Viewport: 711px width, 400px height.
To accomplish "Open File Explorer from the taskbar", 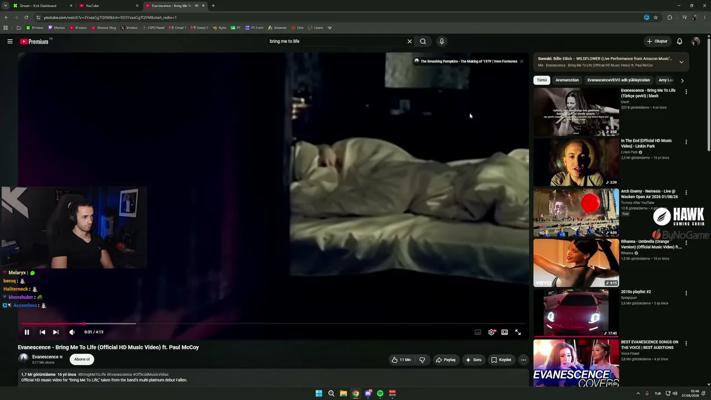I will tap(343, 393).
